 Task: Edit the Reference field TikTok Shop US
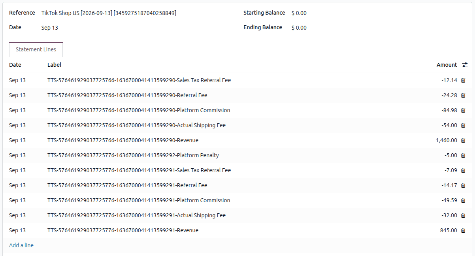pos(109,13)
